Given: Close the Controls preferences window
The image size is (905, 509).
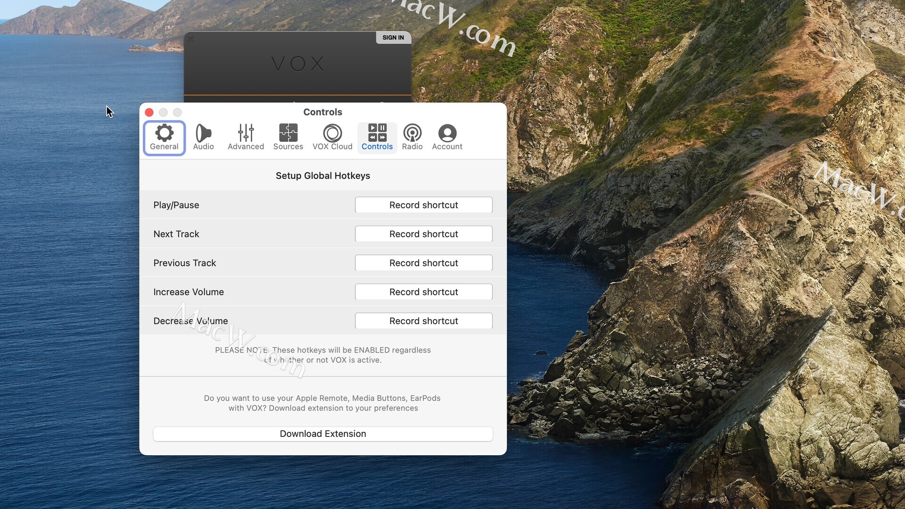Looking at the screenshot, I should coord(149,112).
